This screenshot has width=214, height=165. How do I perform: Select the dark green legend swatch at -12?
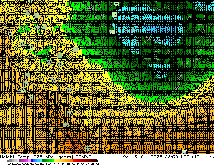(x=44, y=161)
